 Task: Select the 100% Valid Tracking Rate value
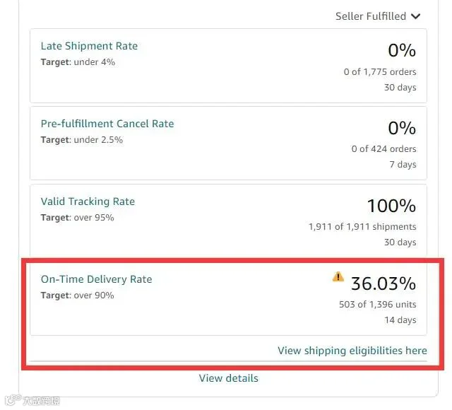(x=391, y=206)
